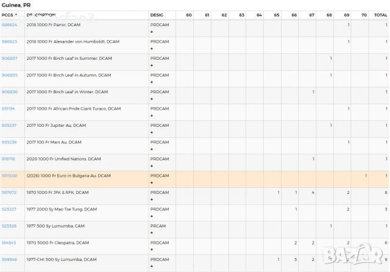Click the 'Guinea, PR' heading
This screenshot has height=272, width=390.
[x=16, y=5]
